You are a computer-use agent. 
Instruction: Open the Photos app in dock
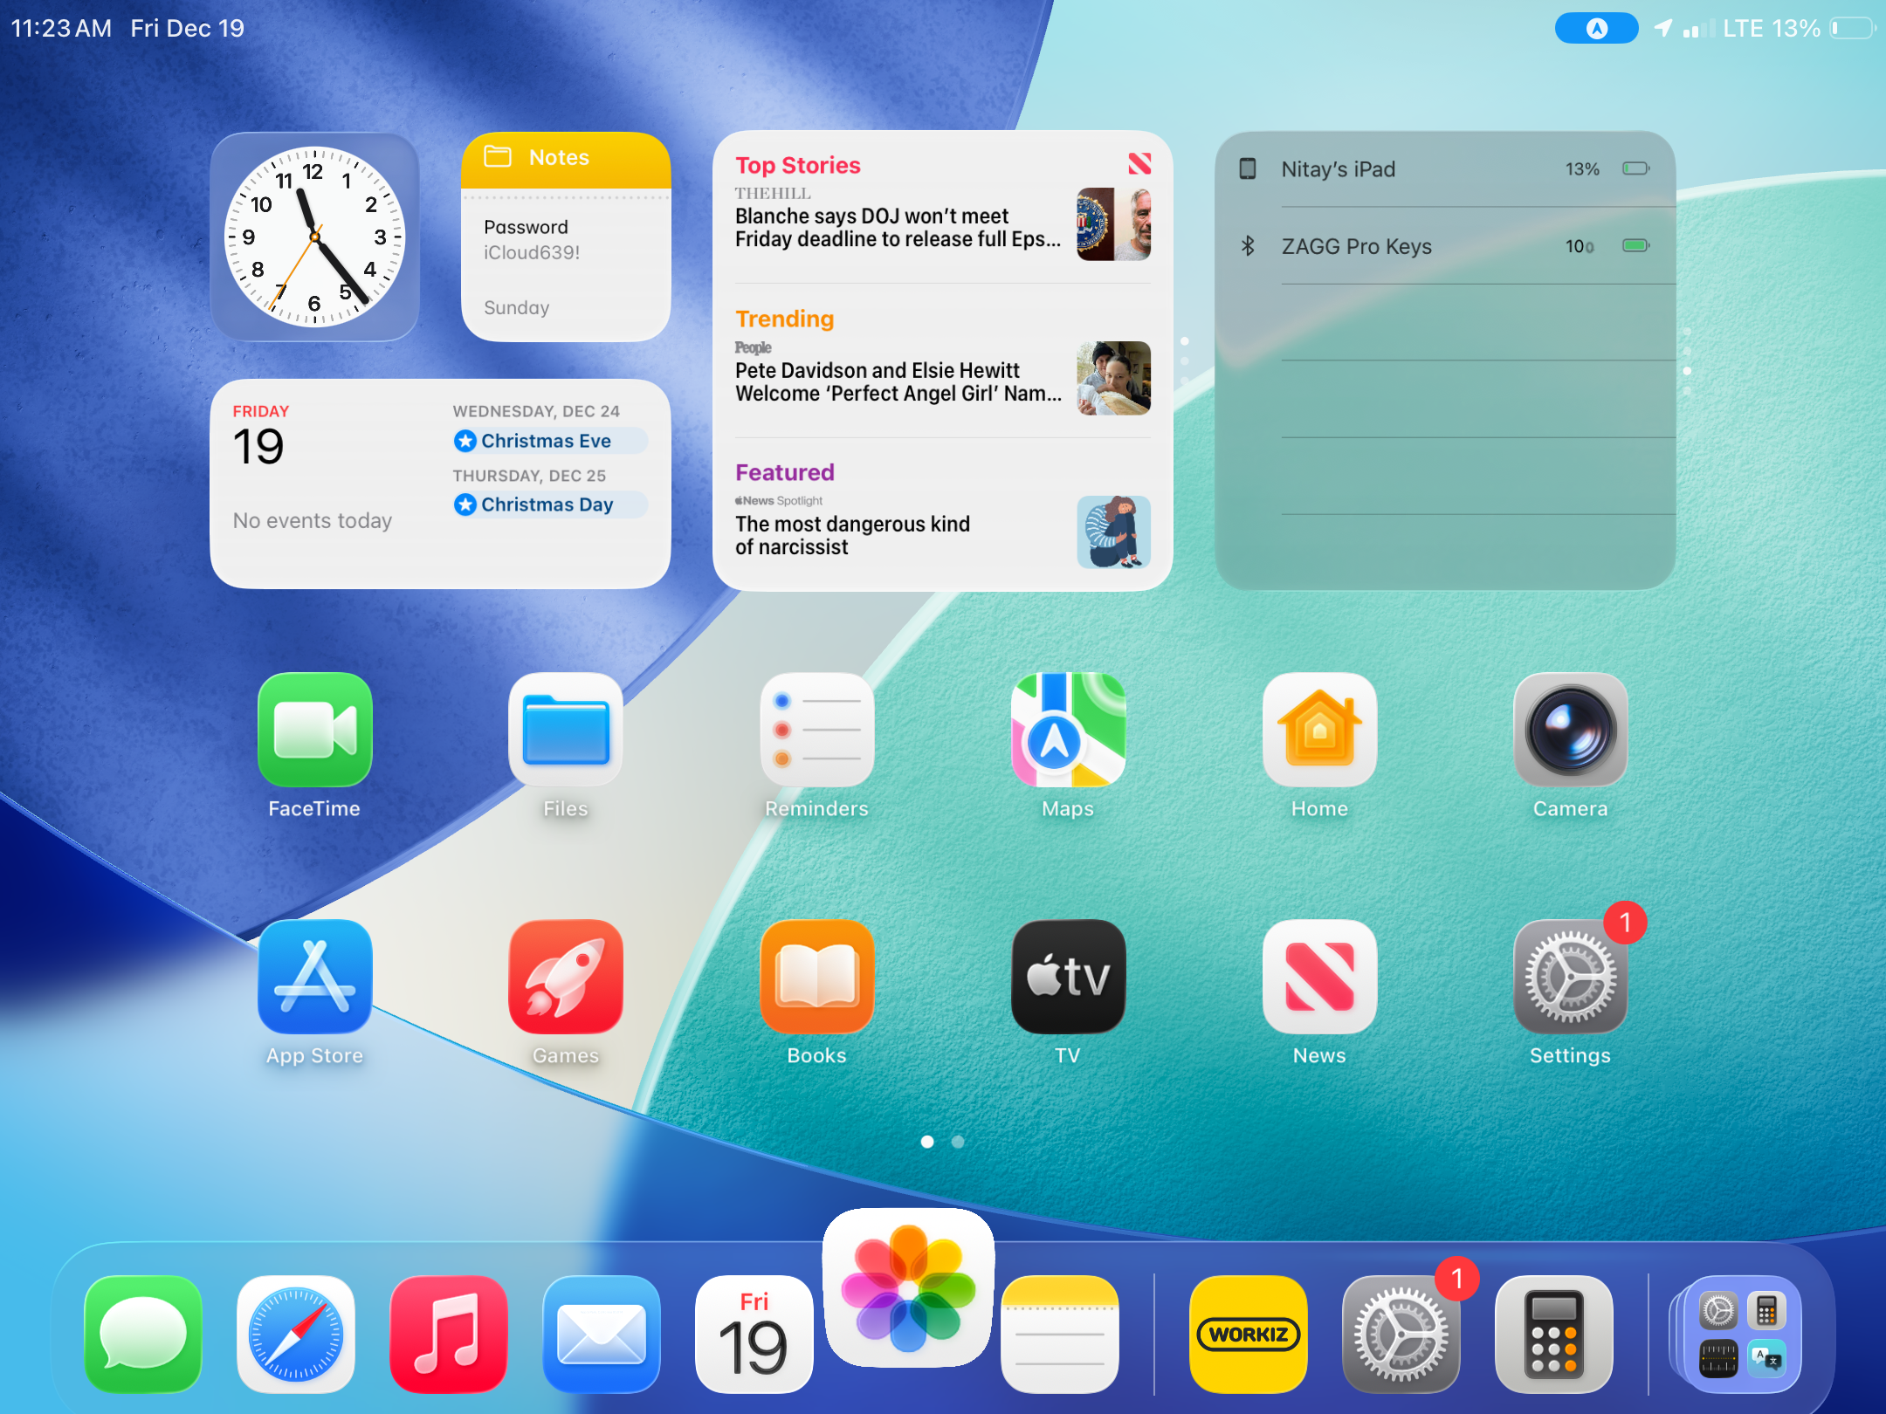(x=908, y=1287)
